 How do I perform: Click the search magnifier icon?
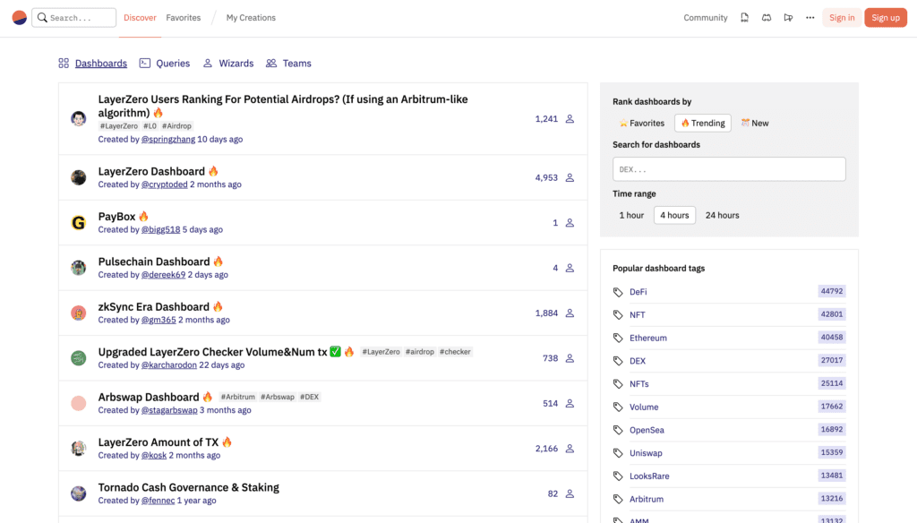[x=42, y=18]
